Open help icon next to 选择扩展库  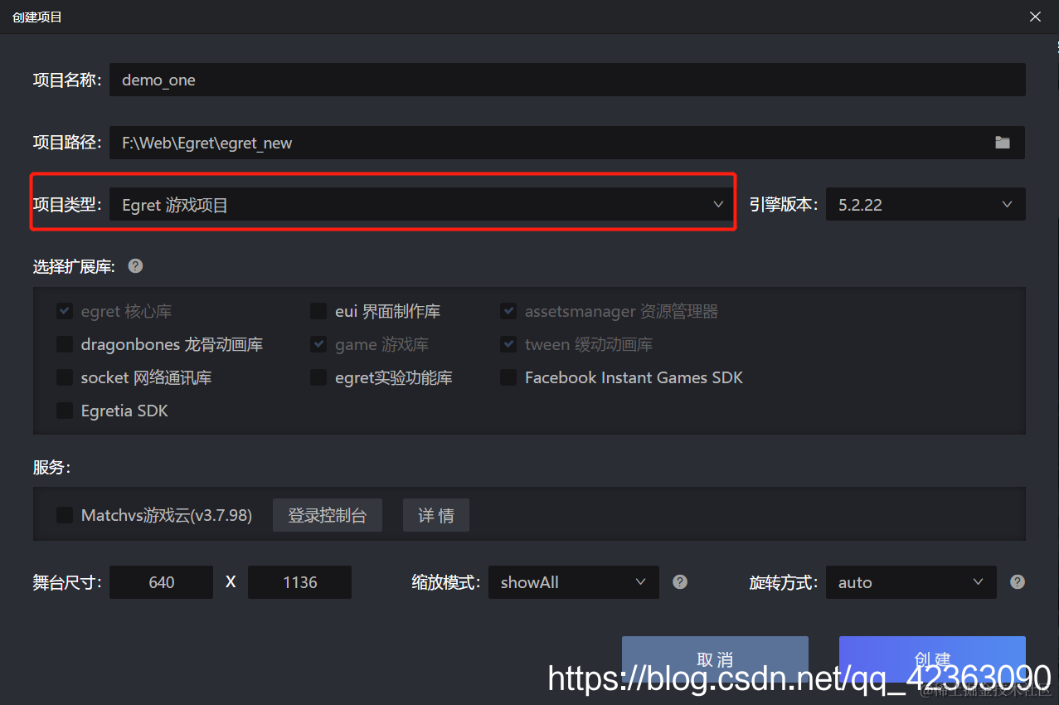point(135,266)
